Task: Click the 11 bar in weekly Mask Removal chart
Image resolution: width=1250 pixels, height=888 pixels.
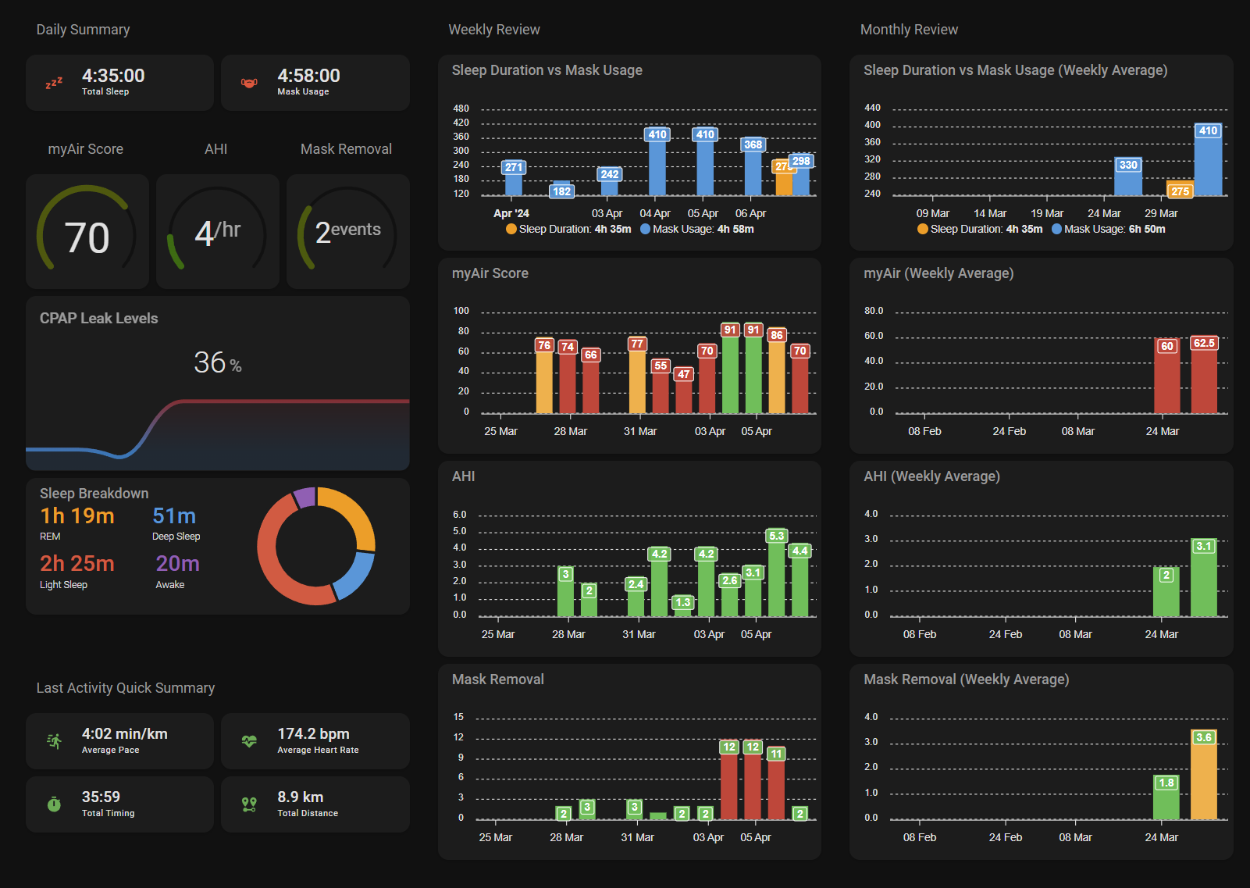Action: point(776,784)
